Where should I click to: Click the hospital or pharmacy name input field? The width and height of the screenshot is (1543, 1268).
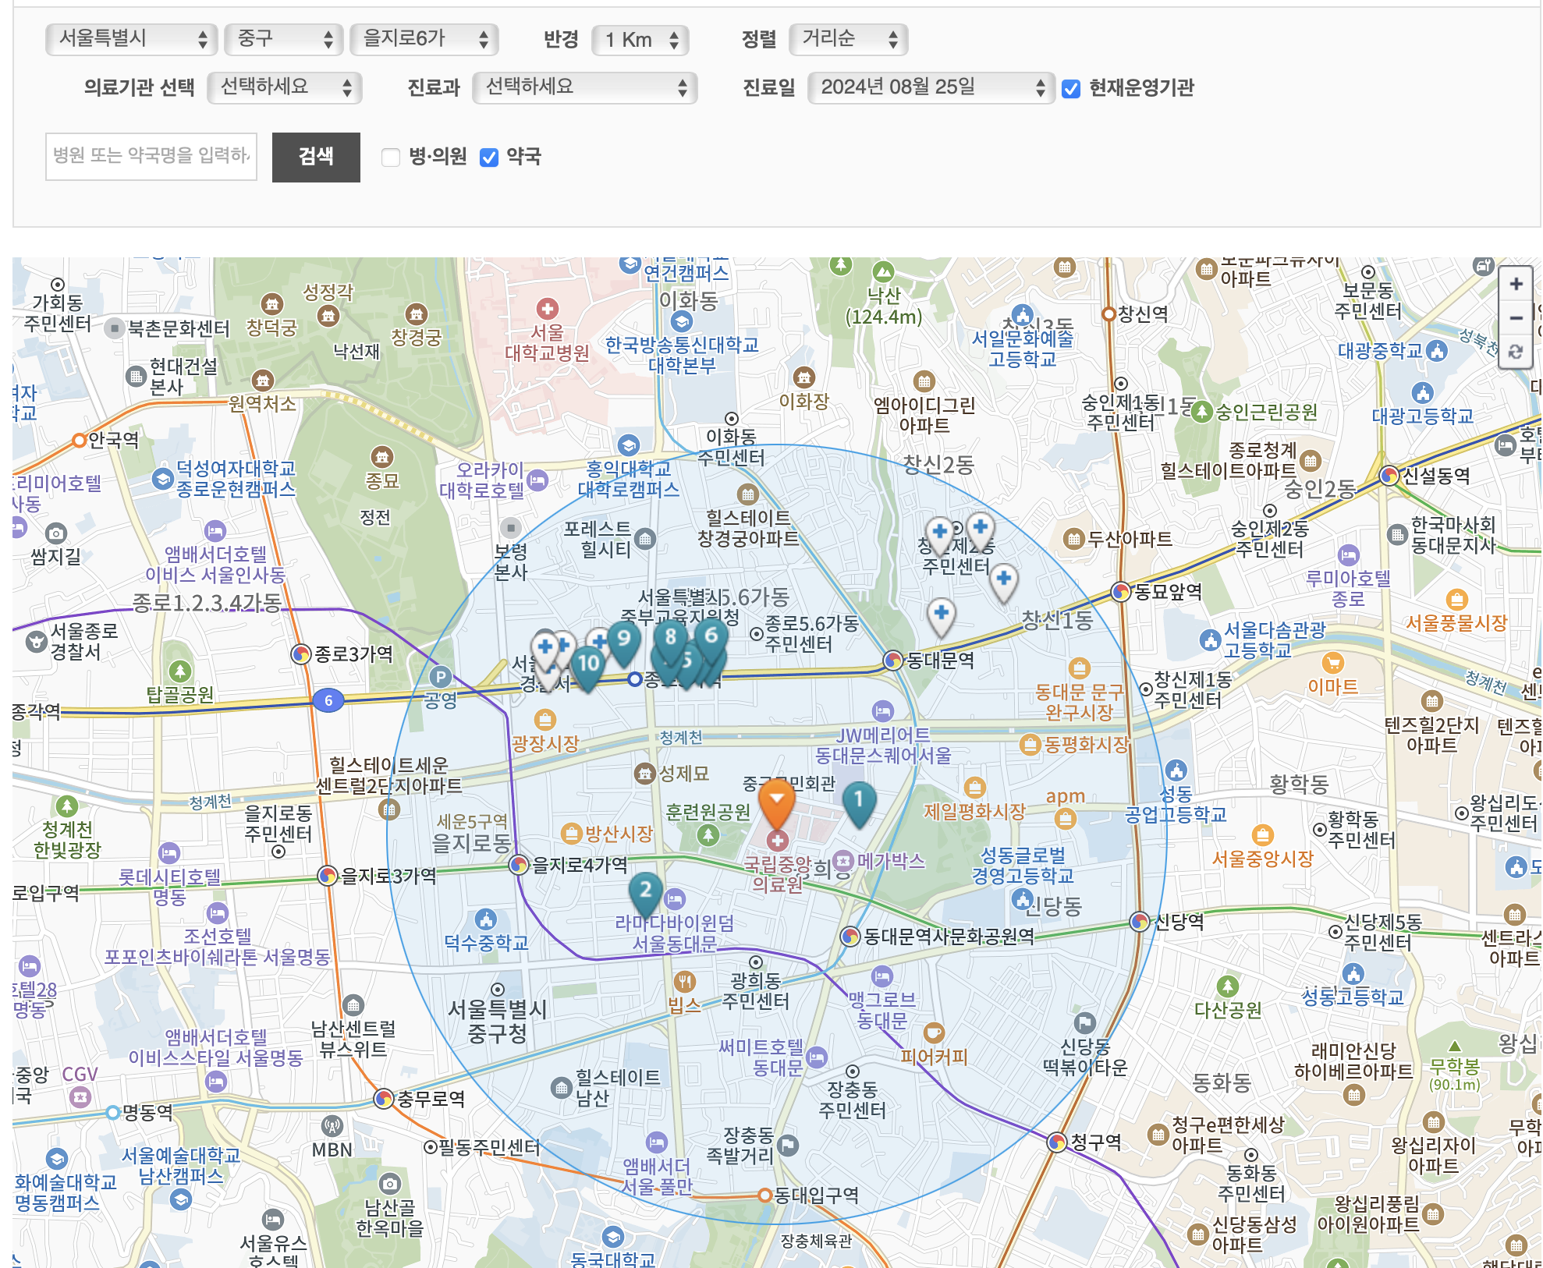151,157
